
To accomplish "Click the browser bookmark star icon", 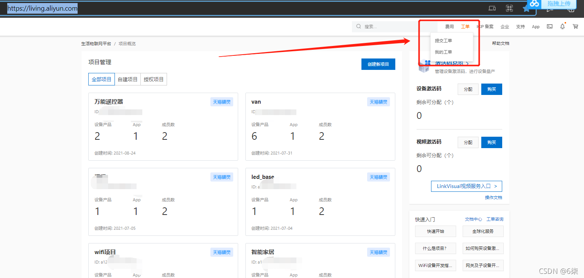I will (526, 9).
